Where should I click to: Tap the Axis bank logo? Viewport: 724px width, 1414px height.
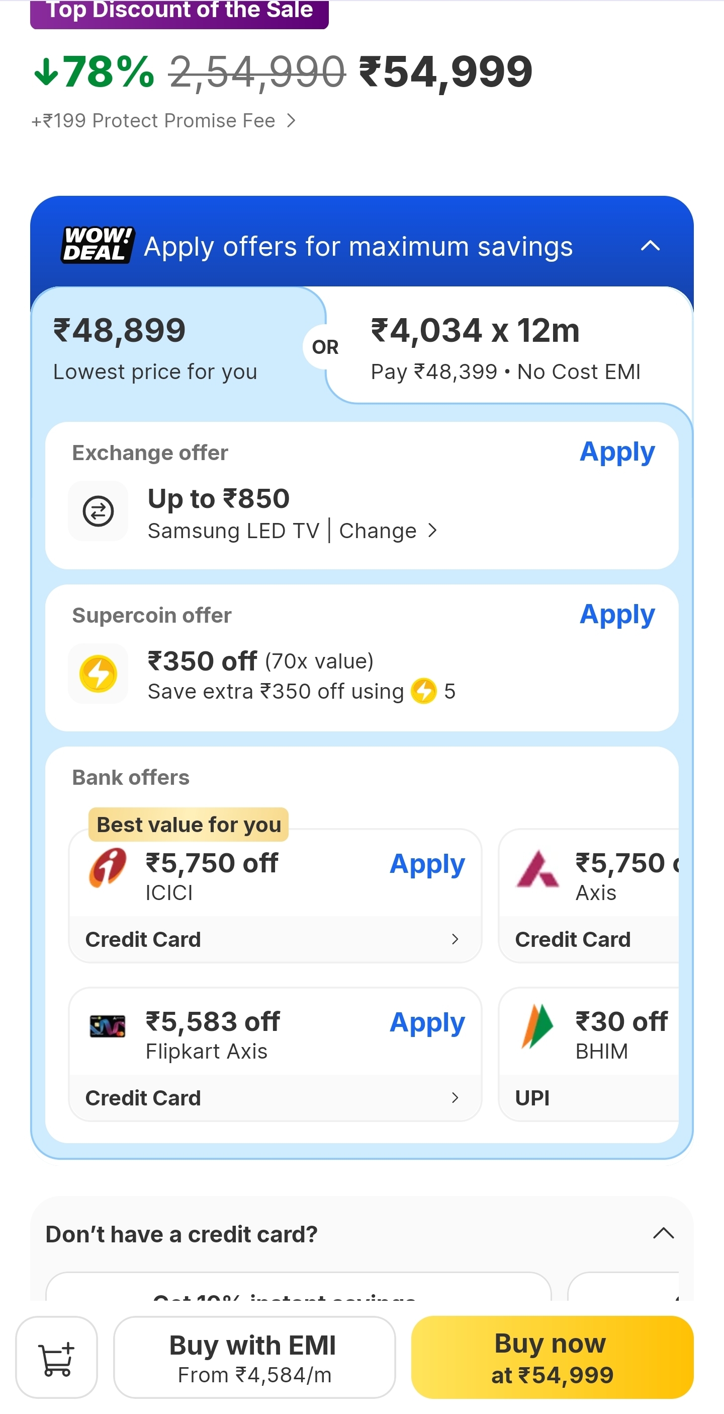coord(537,869)
